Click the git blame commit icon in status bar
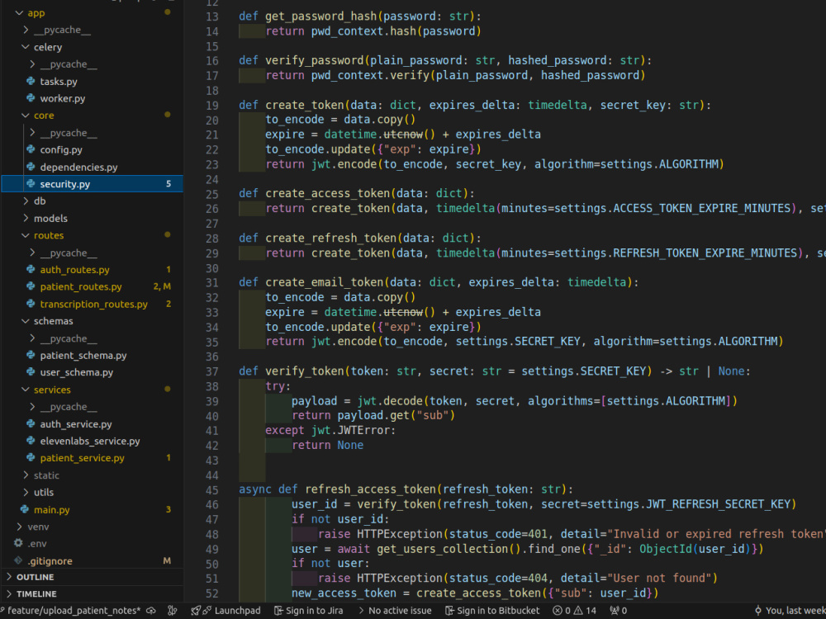The image size is (826, 619). pos(758,611)
